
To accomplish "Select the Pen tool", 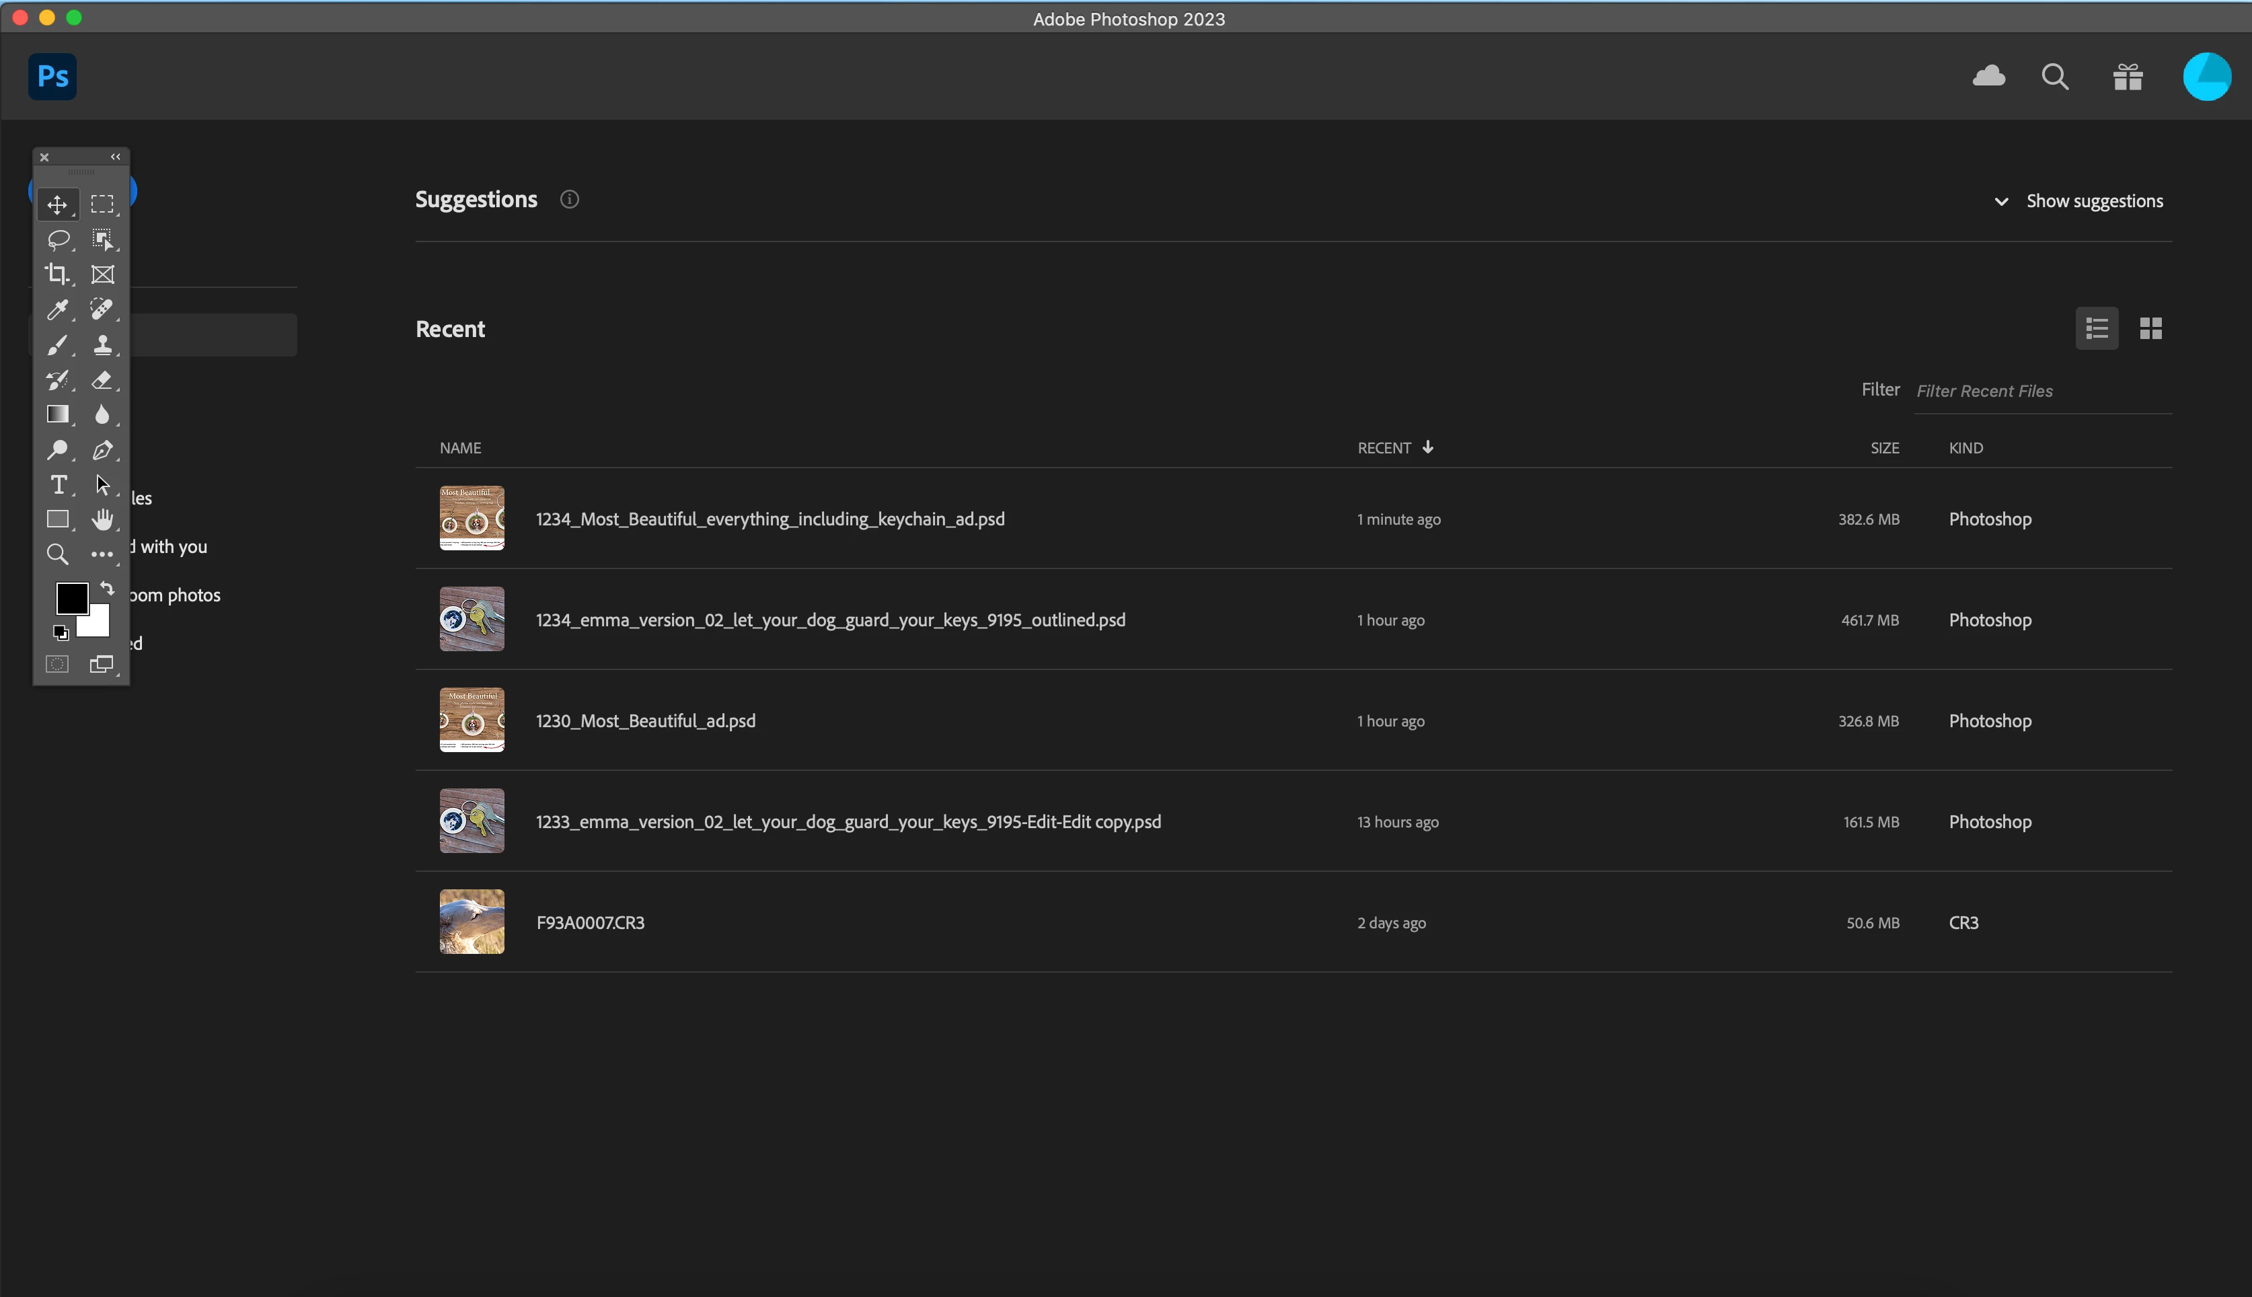I will [x=102, y=450].
